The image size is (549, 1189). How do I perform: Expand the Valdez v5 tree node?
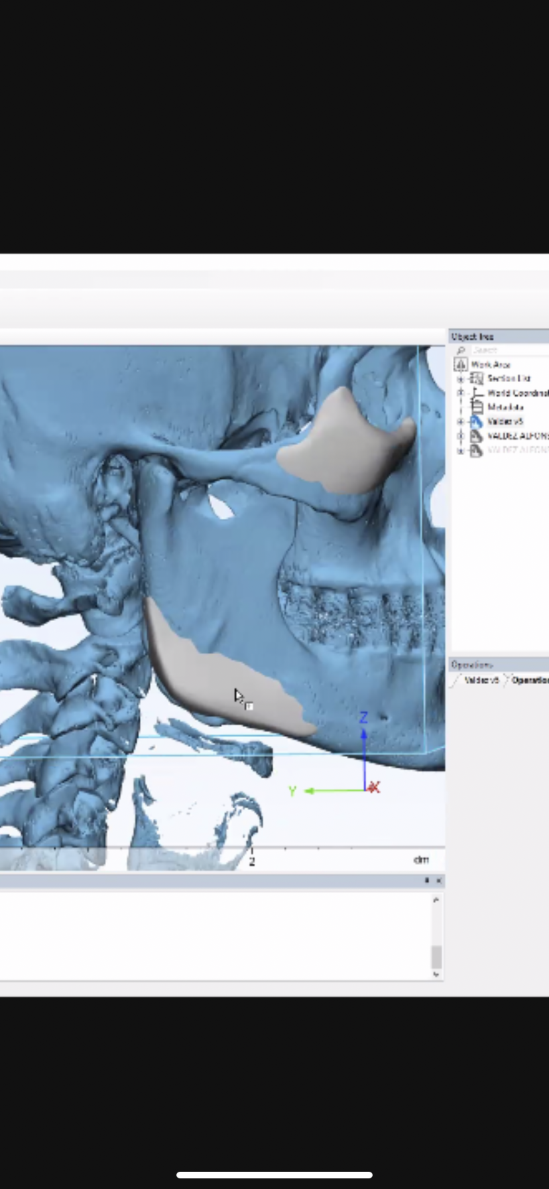pos(461,422)
